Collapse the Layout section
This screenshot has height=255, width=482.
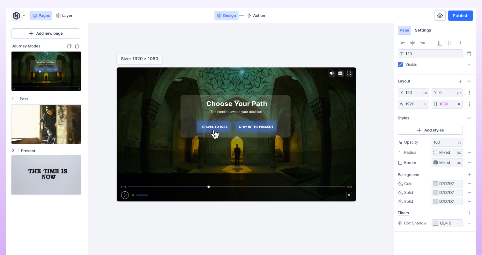point(469,81)
